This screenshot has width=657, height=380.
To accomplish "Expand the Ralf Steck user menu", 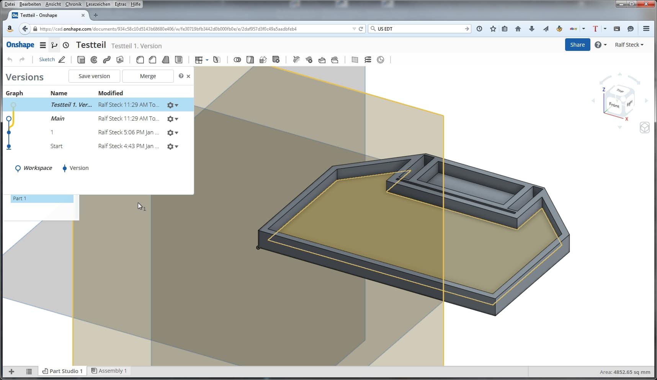I will pos(629,45).
